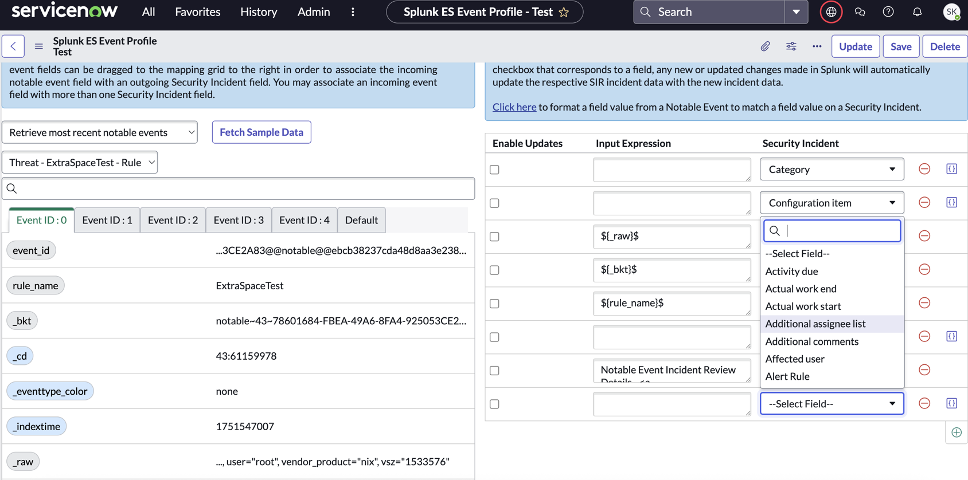This screenshot has height=480, width=968.
Task: Edit the ${rule_name}$ input expression
Action: pyautogui.click(x=672, y=304)
